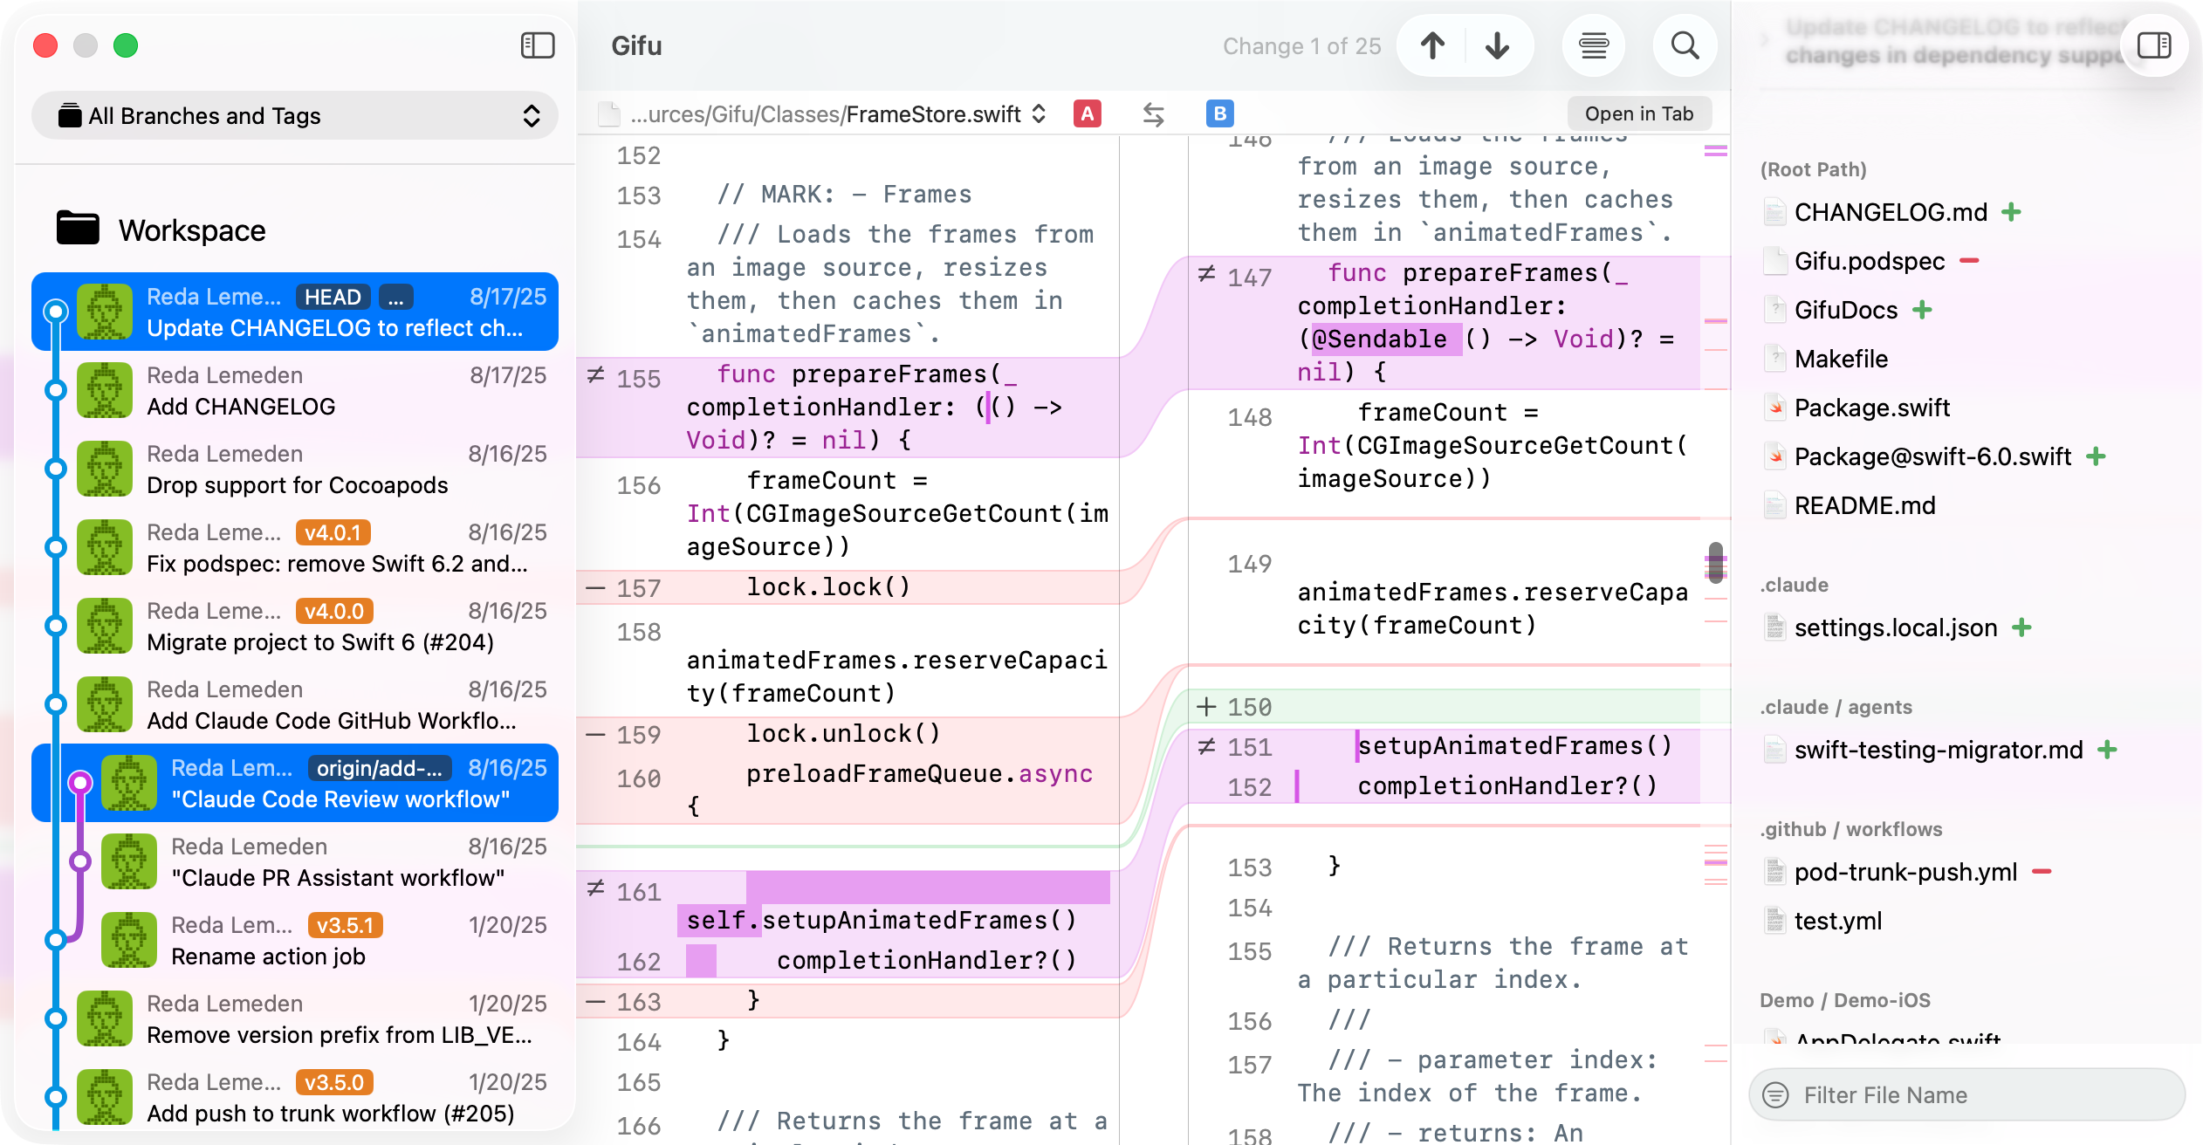Viewport: 2203px width, 1145px height.
Task: Swap A and B sides
Action: pos(1153,114)
